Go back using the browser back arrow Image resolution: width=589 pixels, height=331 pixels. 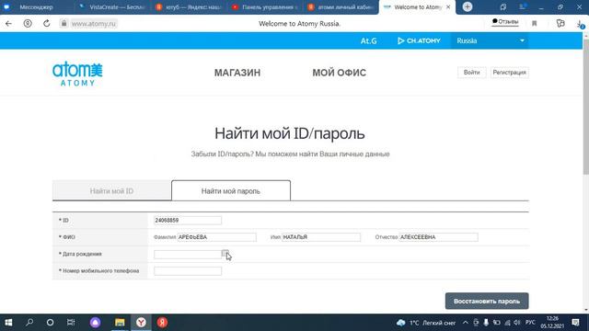[x=8, y=23]
